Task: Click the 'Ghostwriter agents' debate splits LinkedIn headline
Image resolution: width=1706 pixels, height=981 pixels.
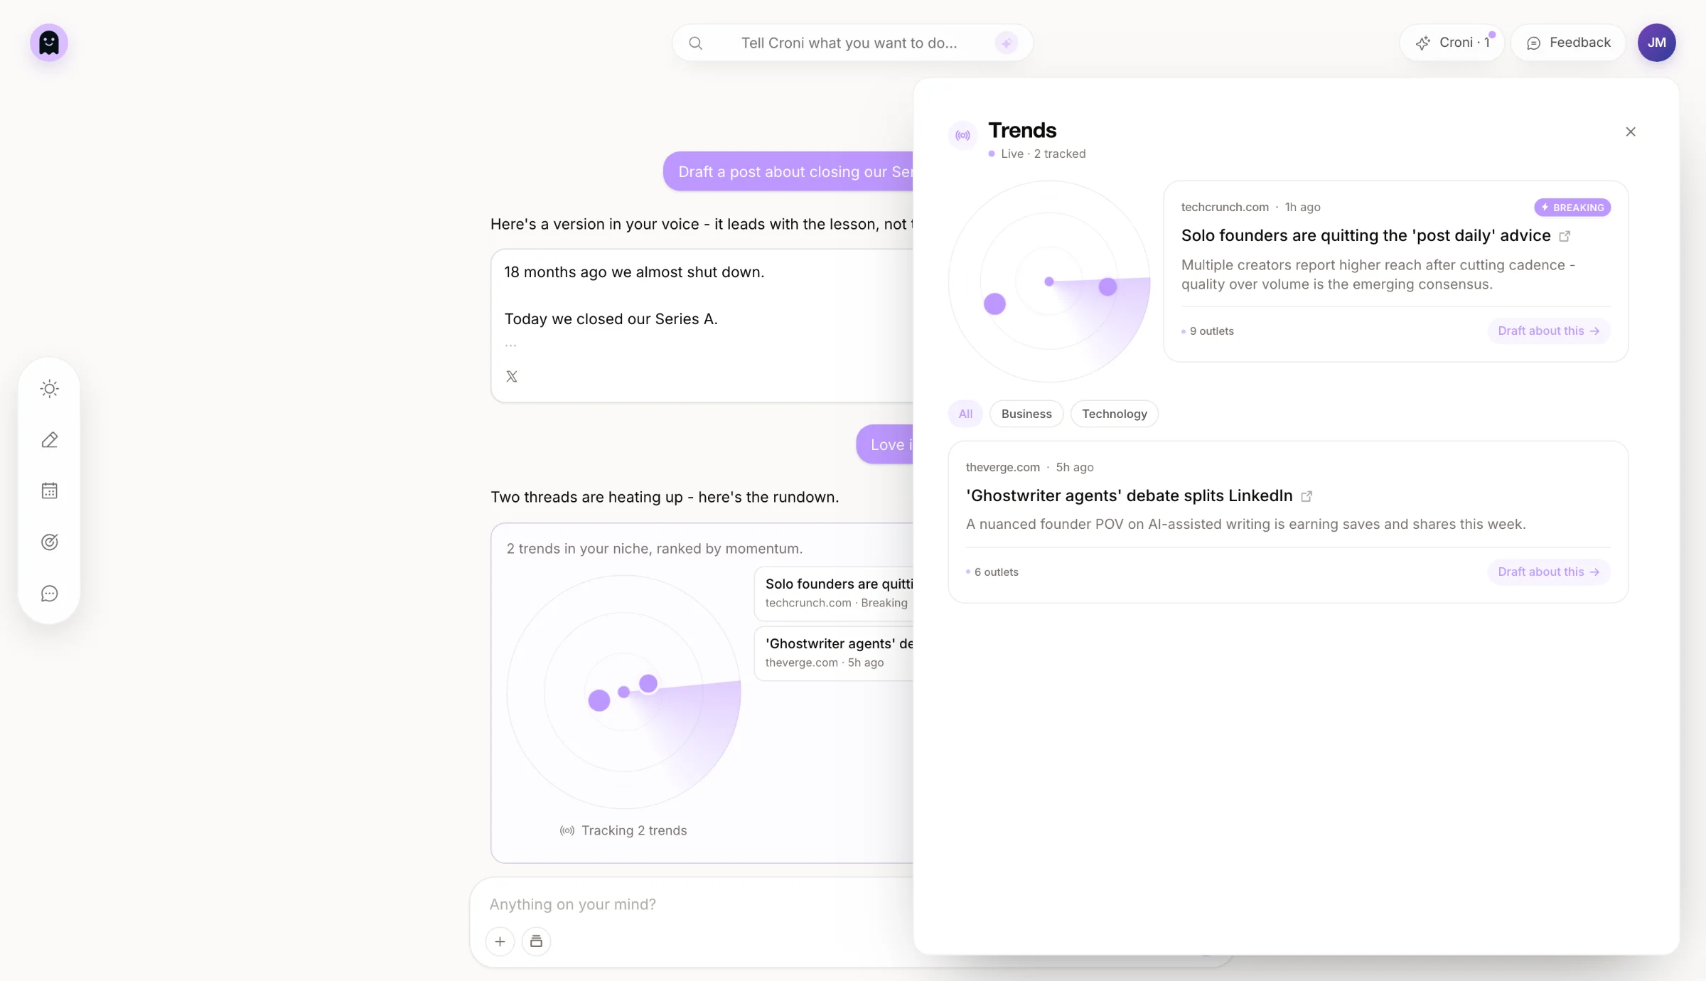Action: click(1129, 495)
